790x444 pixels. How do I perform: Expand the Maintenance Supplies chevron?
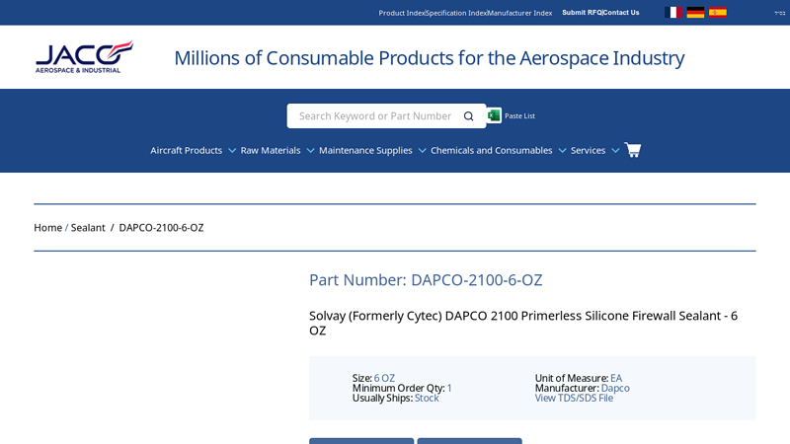pyautogui.click(x=423, y=151)
